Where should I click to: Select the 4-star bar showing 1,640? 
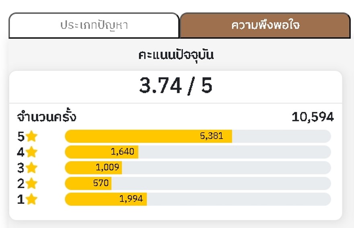(102, 152)
